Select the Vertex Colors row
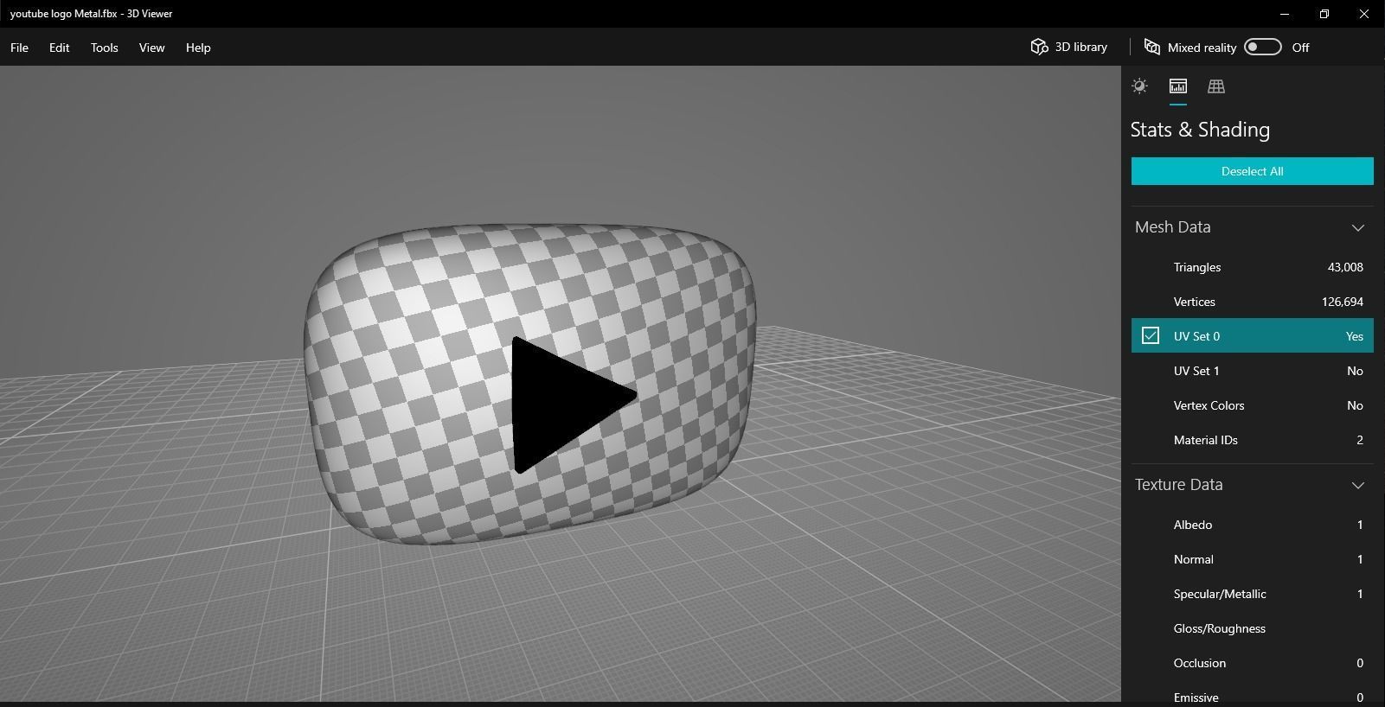Viewport: 1385px width, 707px height. (x=1252, y=405)
